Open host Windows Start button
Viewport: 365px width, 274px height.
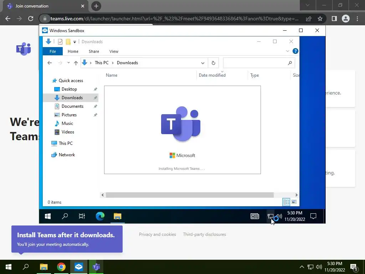tap(9, 267)
